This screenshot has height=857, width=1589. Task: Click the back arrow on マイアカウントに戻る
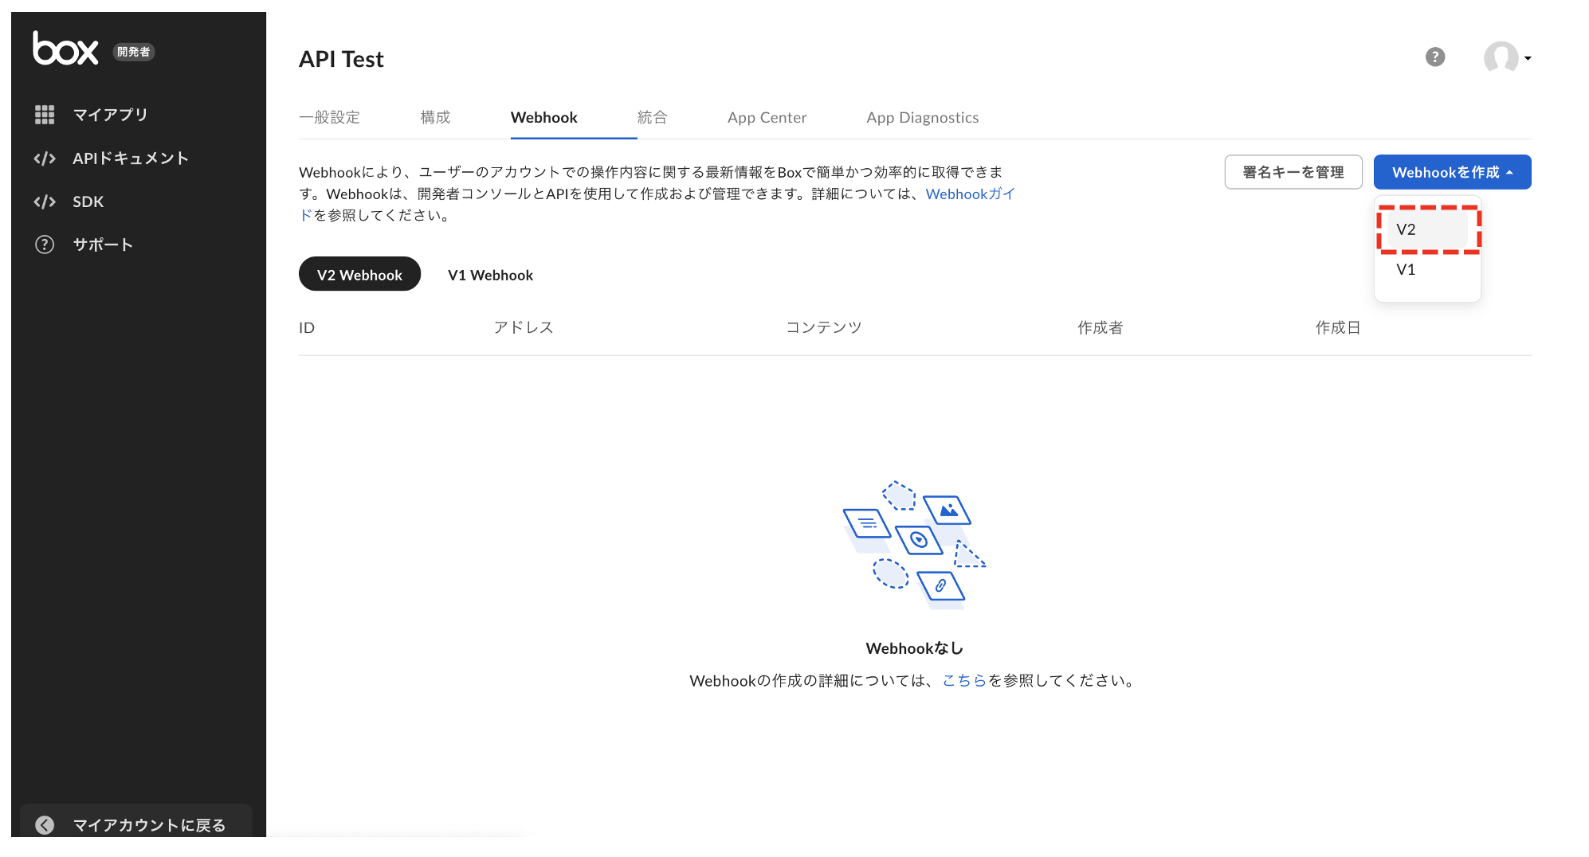[45, 825]
